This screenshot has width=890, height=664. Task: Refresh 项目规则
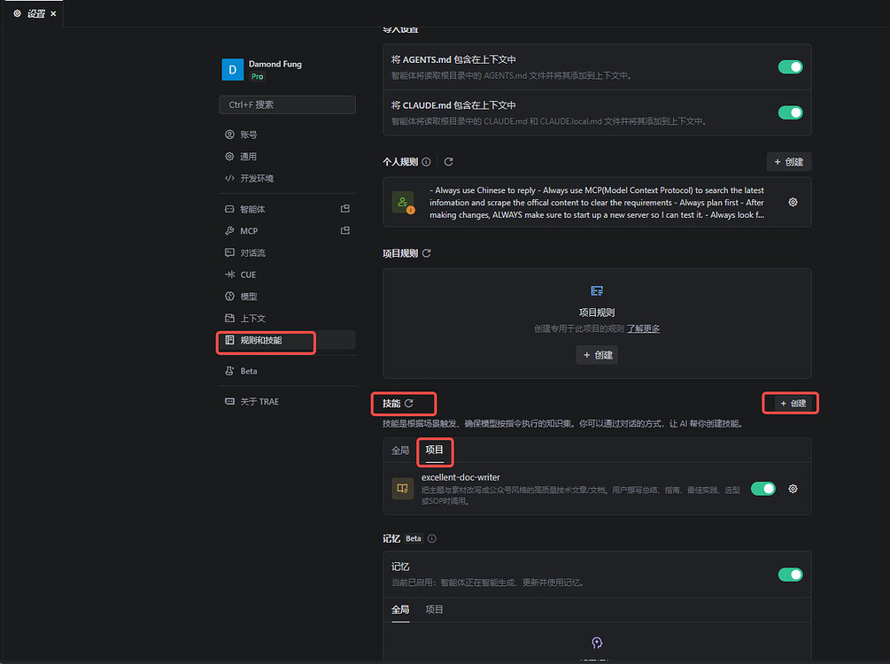427,253
